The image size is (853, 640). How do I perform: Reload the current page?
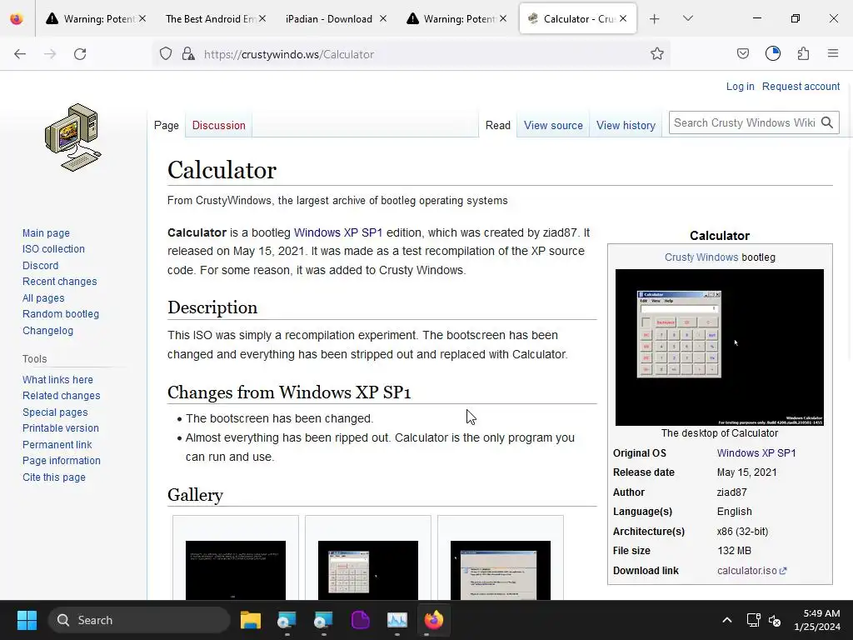pyautogui.click(x=80, y=54)
